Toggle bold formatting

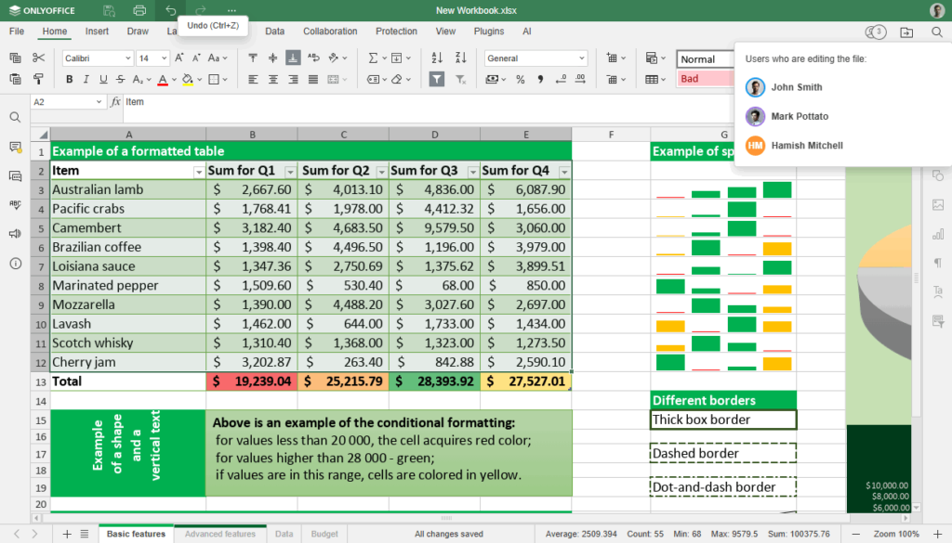pyautogui.click(x=70, y=79)
